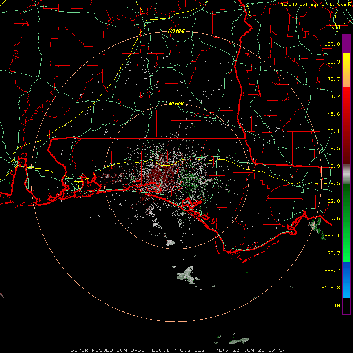Select the 30.1 velocity scale value
353x353 pixels.
(x=334, y=131)
